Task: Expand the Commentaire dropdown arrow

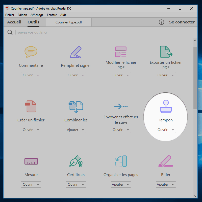Action: tap(38, 75)
